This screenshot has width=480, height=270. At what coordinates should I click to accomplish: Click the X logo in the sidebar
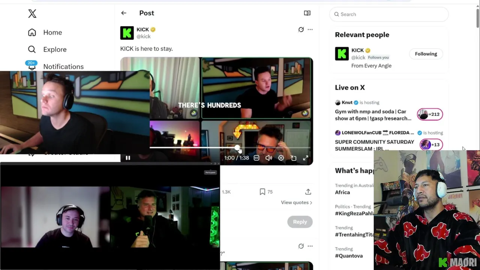tap(32, 14)
